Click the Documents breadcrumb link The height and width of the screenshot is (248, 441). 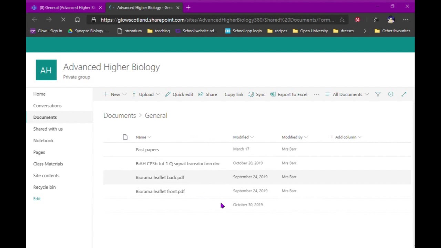(120, 115)
